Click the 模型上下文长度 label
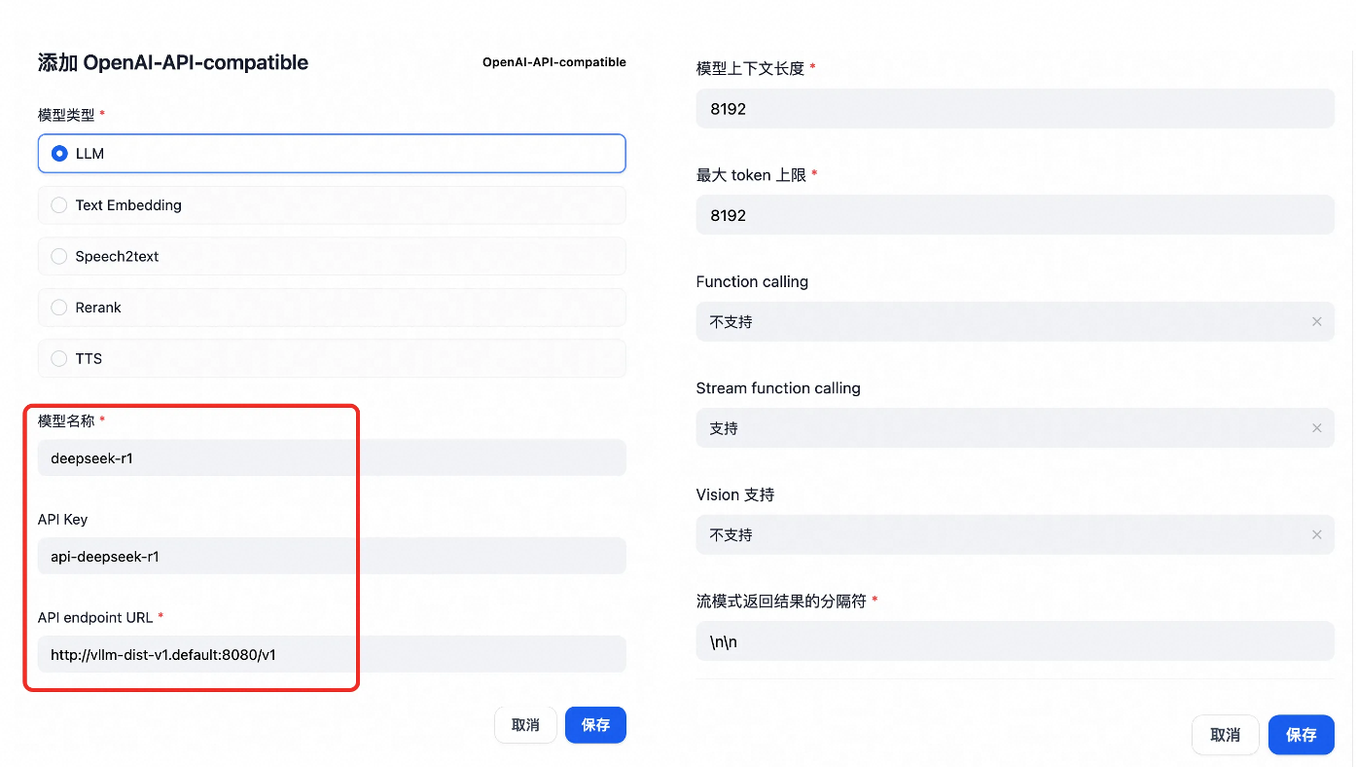This screenshot has width=1356, height=767. point(750,68)
